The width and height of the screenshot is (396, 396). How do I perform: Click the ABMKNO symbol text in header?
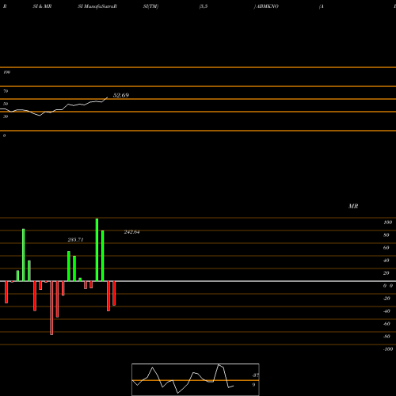[x=267, y=6]
